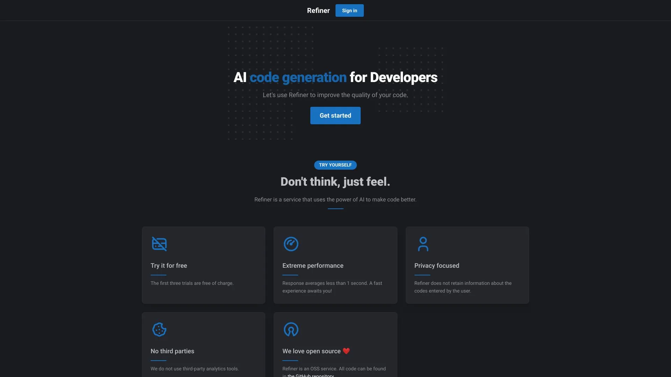
Task: Click the blue divider under the service description
Action: 335,208
